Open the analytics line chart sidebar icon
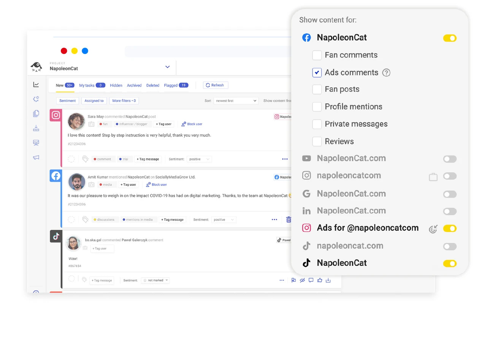 (x=36, y=85)
